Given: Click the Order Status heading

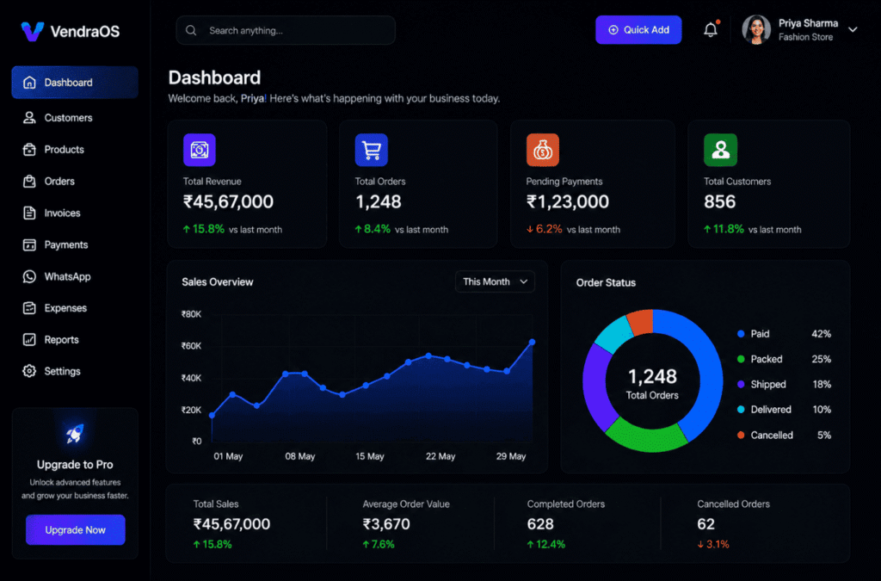Looking at the screenshot, I should 606,282.
